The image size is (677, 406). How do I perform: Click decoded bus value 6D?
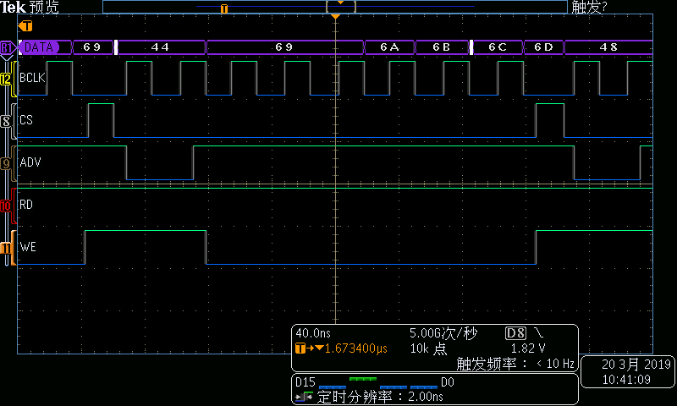coord(543,47)
